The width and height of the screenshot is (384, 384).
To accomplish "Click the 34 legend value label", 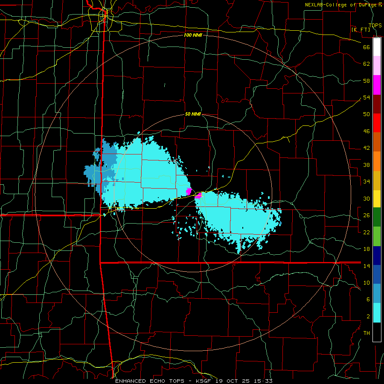I will [x=367, y=182].
